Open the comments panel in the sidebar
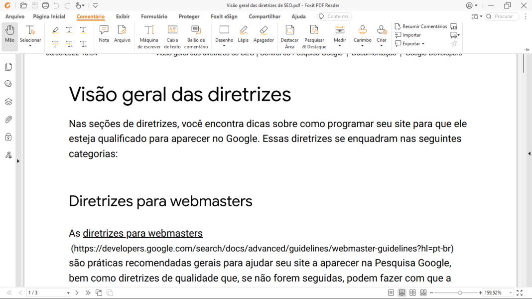Viewport: 532px width, 299px height. 8,83
